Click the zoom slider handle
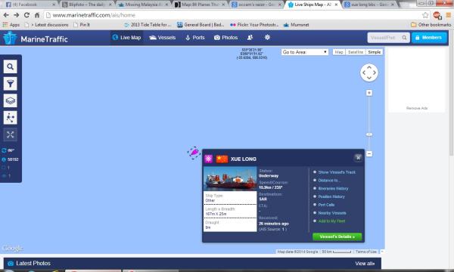454x272 pixels. 369,134
